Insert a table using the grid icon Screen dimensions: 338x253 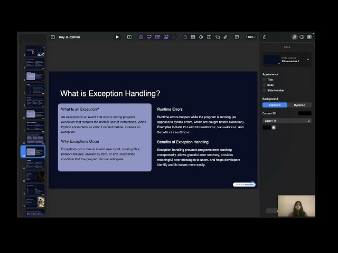[x=193, y=37]
